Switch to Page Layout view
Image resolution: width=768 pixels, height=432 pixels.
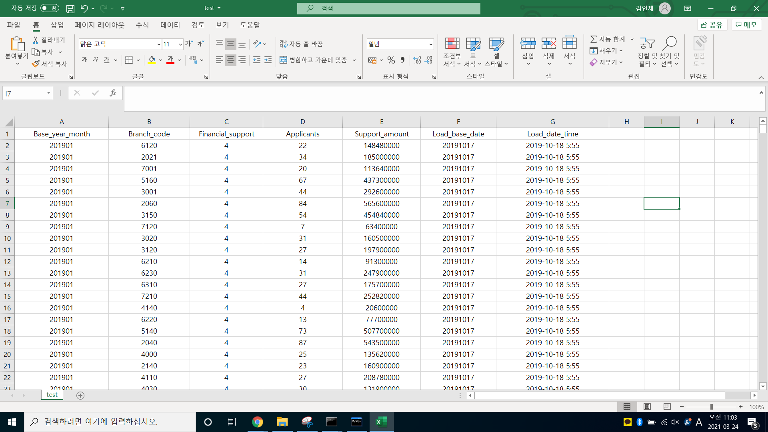(x=647, y=406)
